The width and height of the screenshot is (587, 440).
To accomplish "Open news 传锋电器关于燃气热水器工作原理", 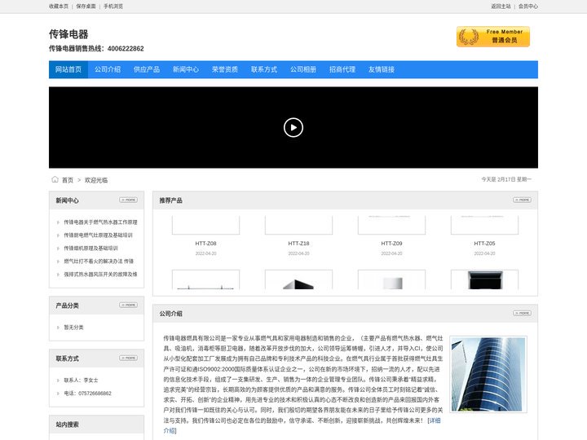I will [x=100, y=222].
